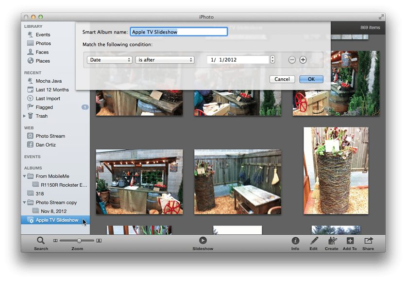
Task: Open the "is after" comparison dropdown
Action: pyautogui.click(x=165, y=60)
